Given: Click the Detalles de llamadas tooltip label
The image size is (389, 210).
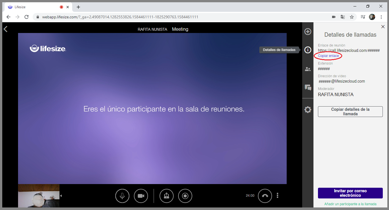Looking at the screenshot, I should point(279,50).
